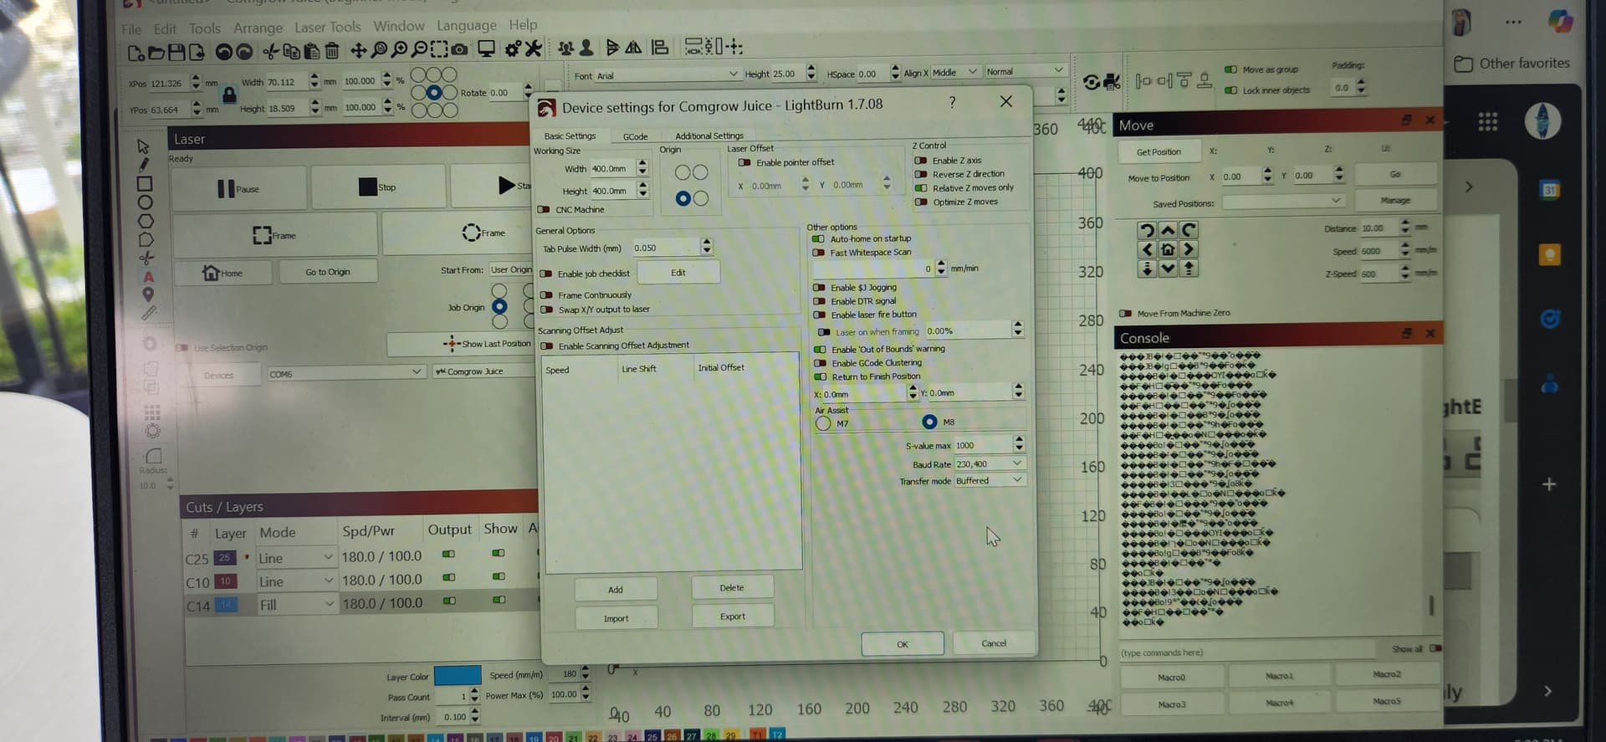Open COM6 port dropdown
This screenshot has width=1606, height=742.
[x=345, y=373]
